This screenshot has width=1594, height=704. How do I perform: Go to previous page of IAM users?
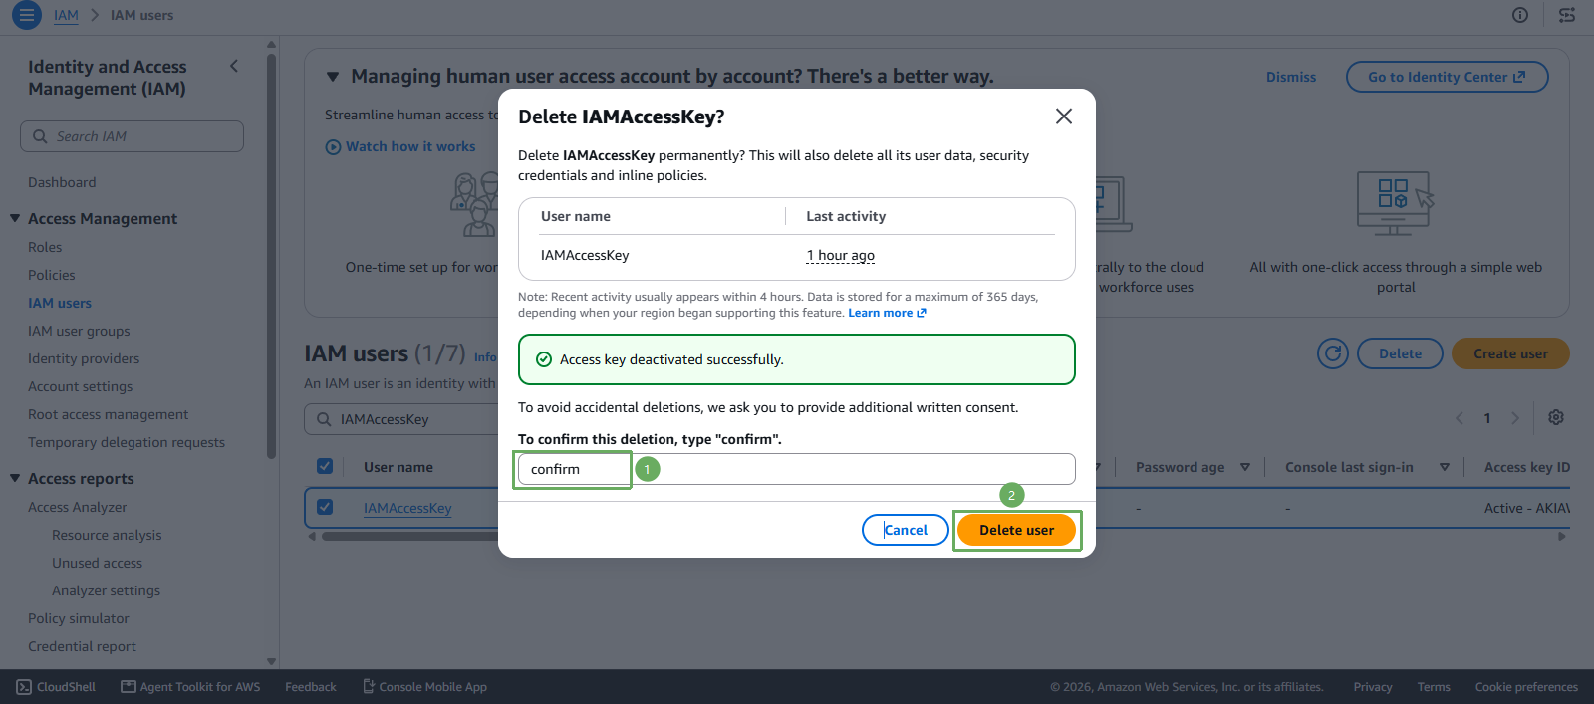[1460, 418]
